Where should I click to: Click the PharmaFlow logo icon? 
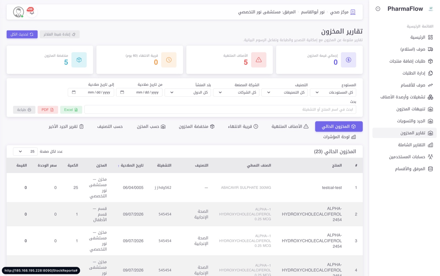[x=431, y=9]
